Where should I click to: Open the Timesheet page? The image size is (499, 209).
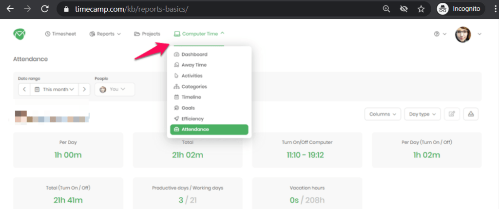coord(60,34)
